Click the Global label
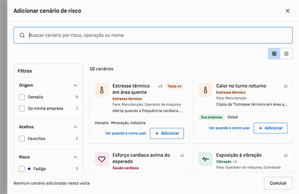This screenshot has width=299, height=194. (232, 117)
